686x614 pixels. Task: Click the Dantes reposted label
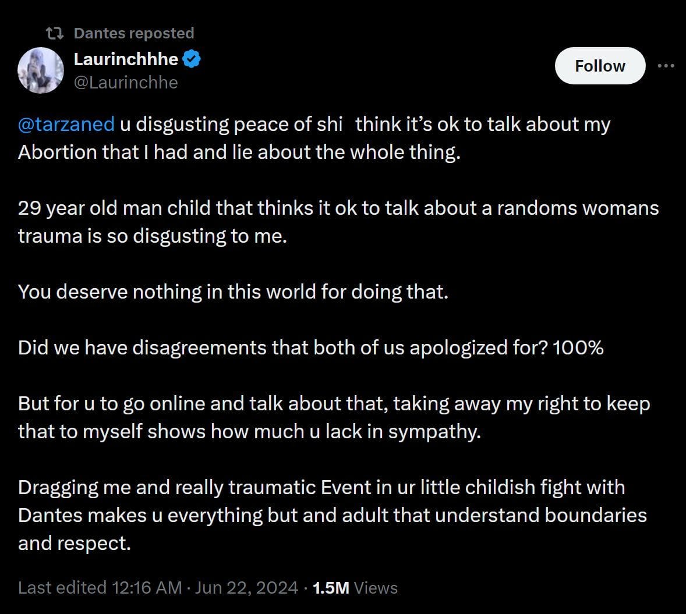[133, 33]
